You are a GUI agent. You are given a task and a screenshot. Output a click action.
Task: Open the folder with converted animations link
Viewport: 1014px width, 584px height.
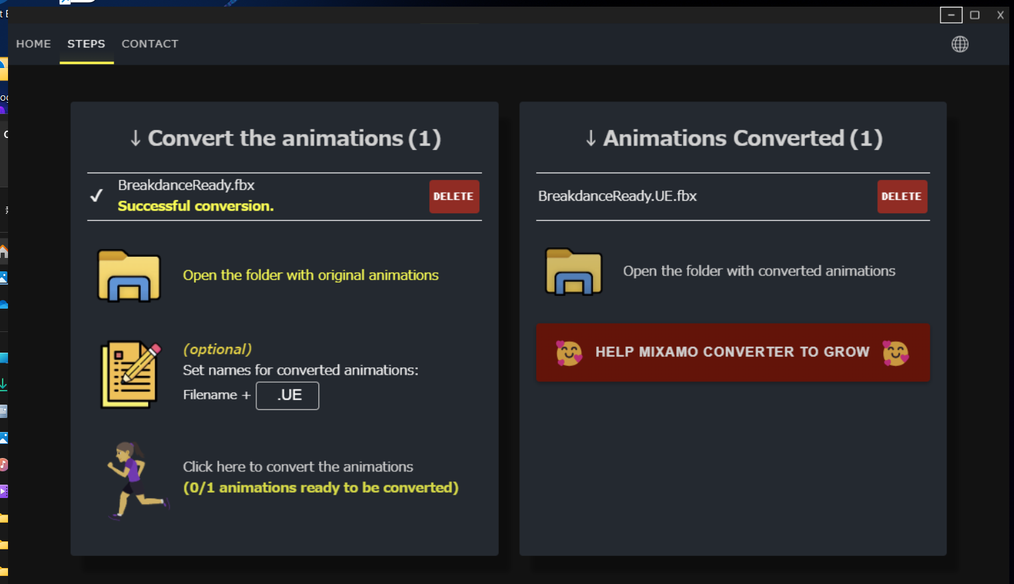pyautogui.click(x=758, y=271)
